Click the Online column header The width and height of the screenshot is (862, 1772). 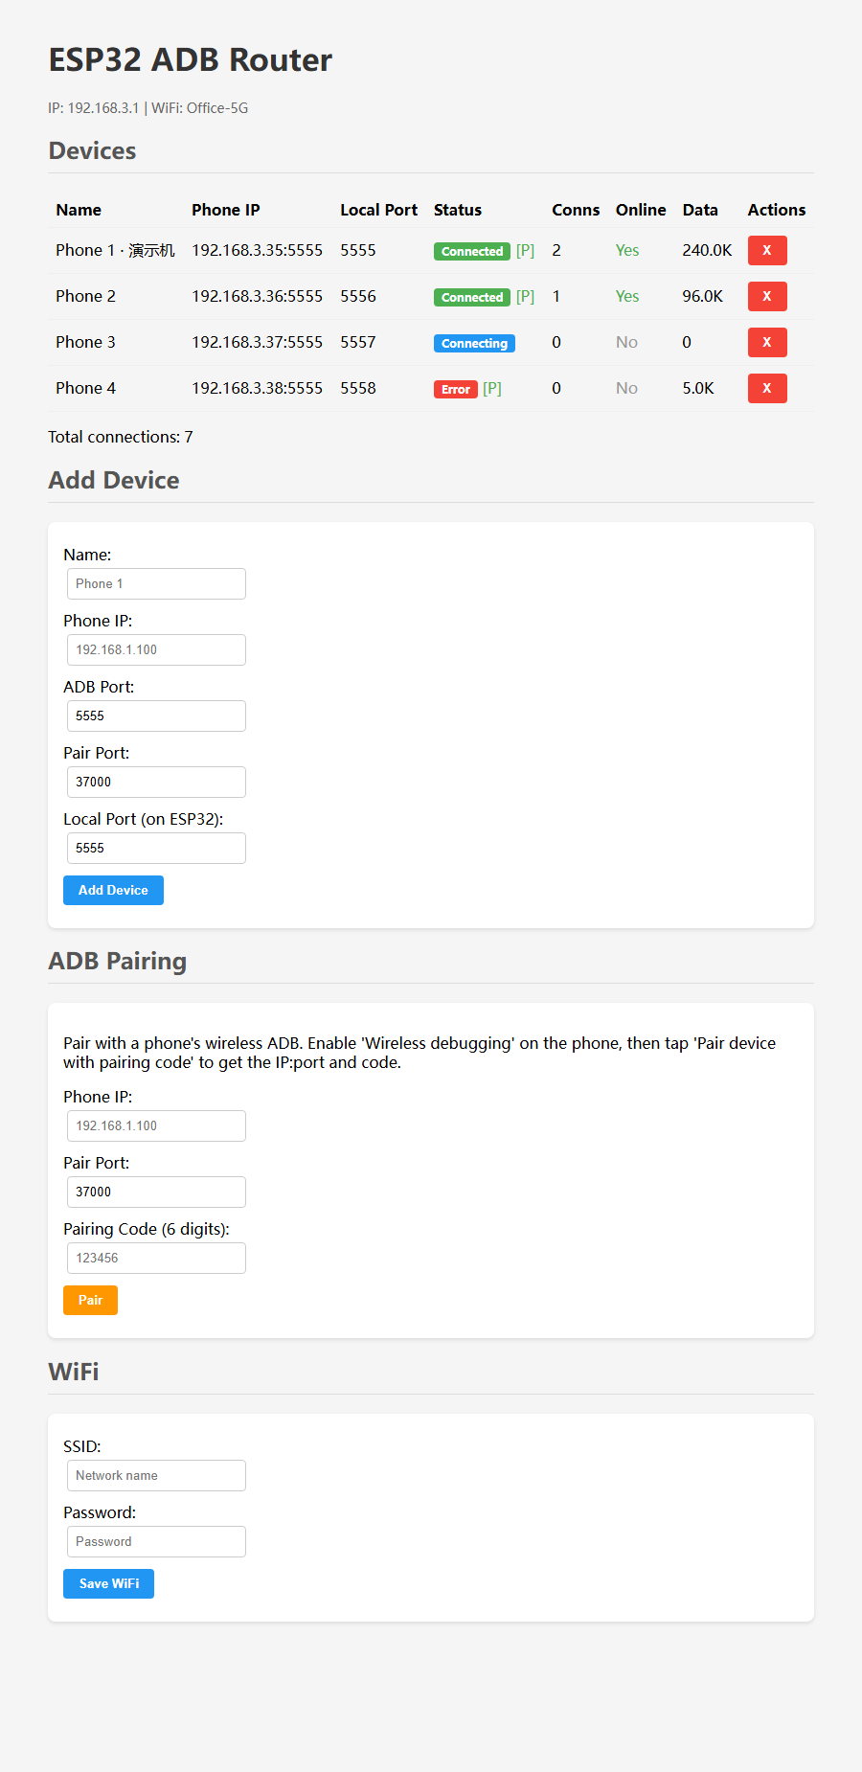pyautogui.click(x=641, y=210)
